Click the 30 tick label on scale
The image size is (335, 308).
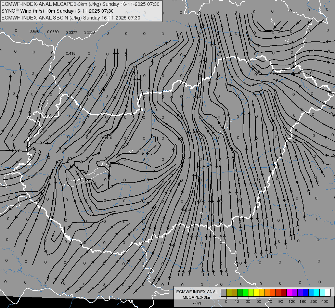[248, 301]
